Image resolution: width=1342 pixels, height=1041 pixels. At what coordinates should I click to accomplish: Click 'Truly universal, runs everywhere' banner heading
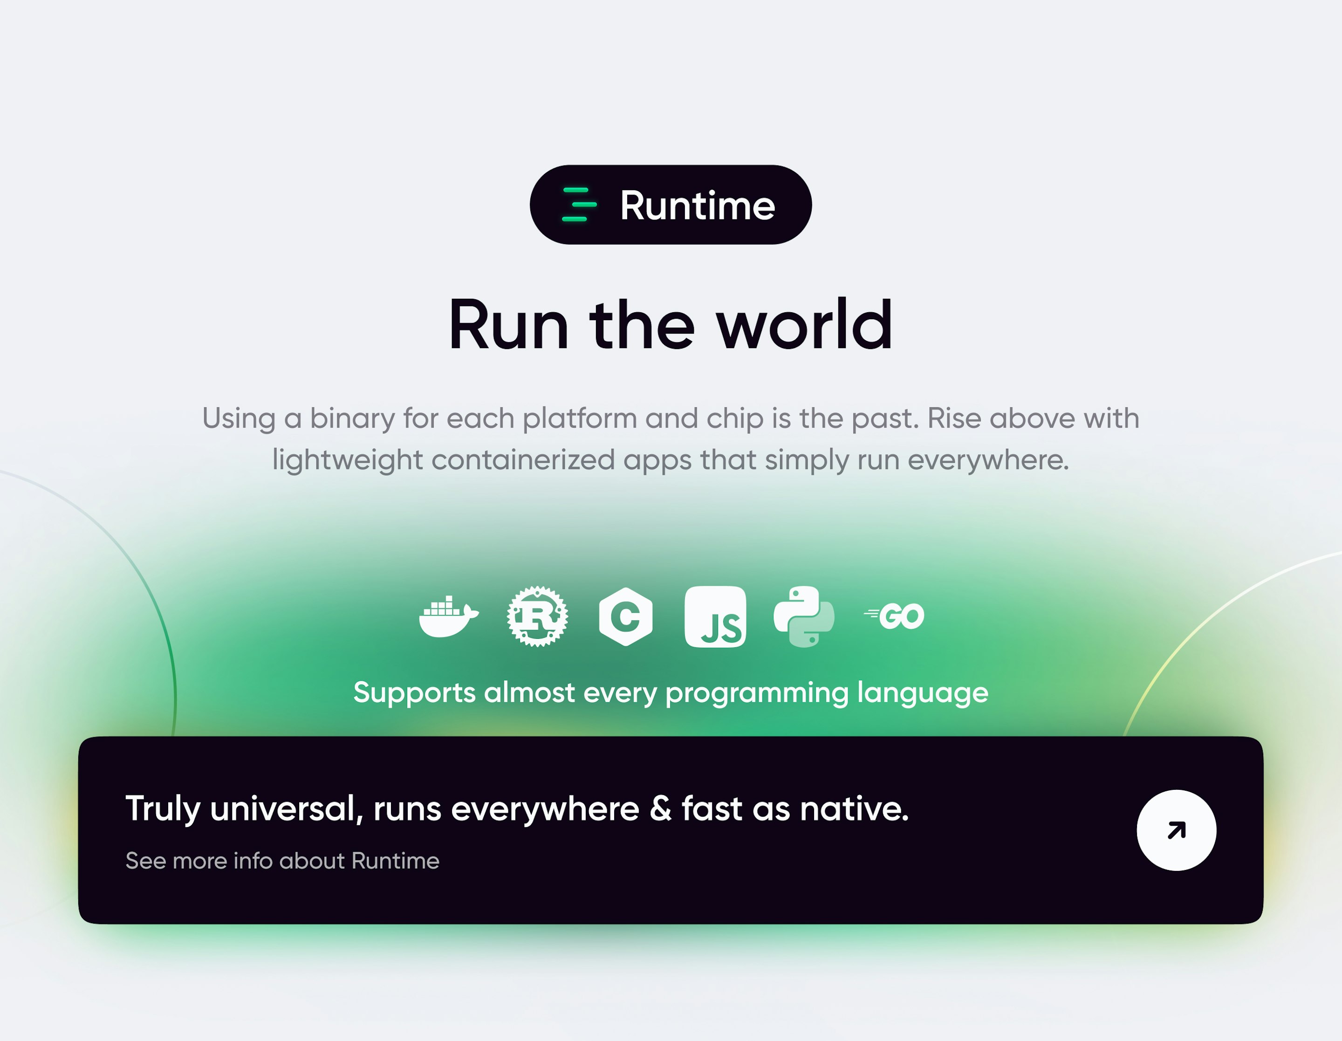click(x=517, y=809)
